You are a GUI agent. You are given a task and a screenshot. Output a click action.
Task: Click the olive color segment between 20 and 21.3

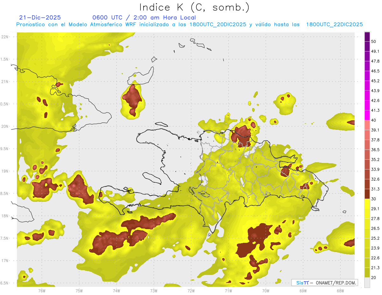coord(367,273)
